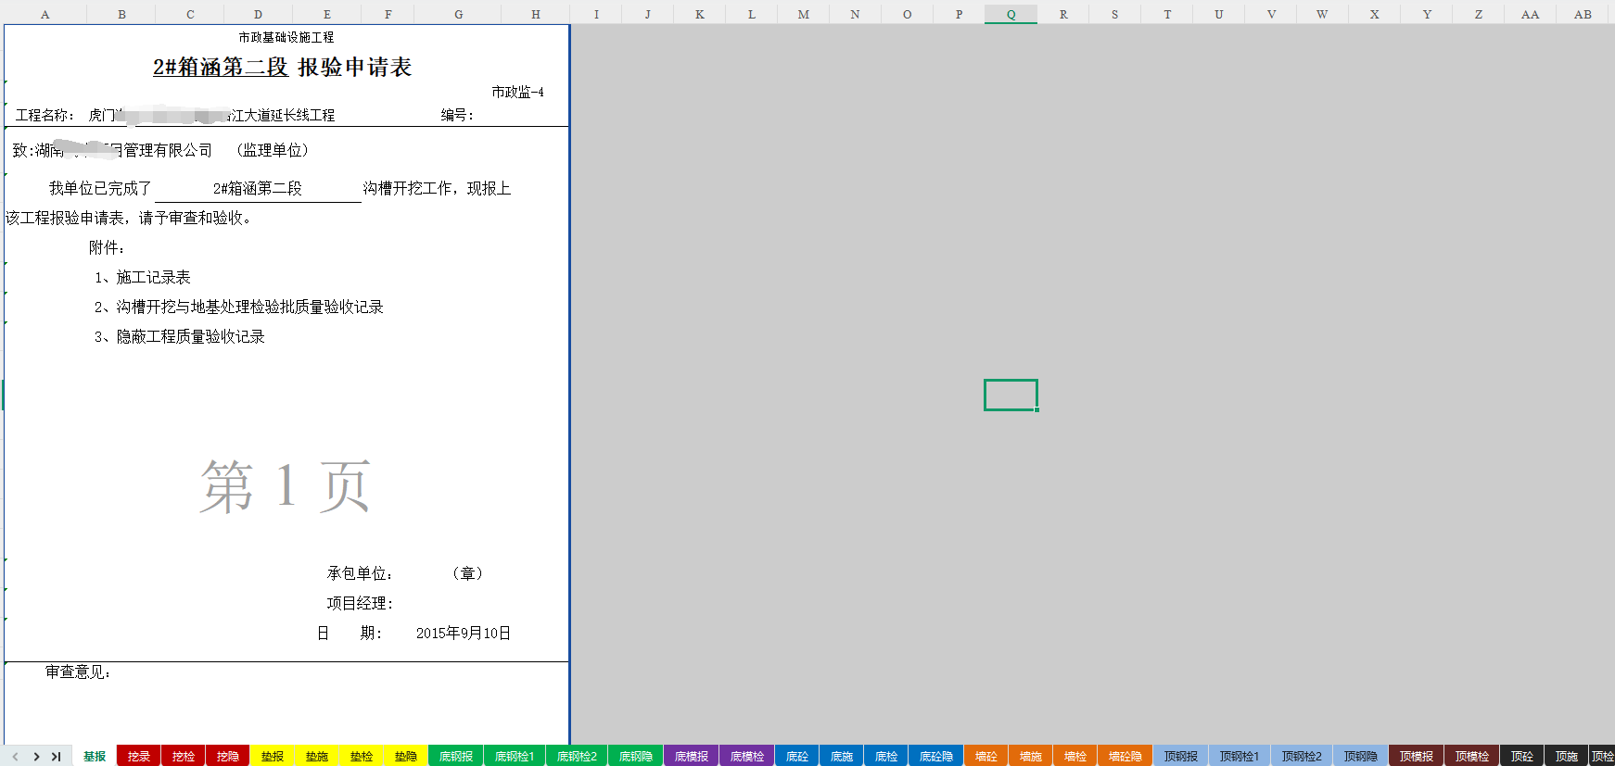Select column Q header
Image resolution: width=1615 pixels, height=766 pixels.
click(x=1011, y=14)
